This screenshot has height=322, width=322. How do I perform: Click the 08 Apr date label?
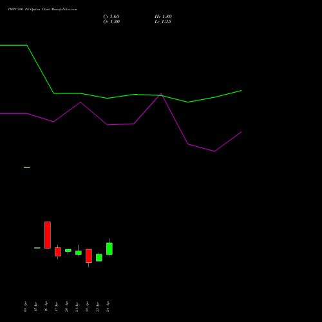25,307
